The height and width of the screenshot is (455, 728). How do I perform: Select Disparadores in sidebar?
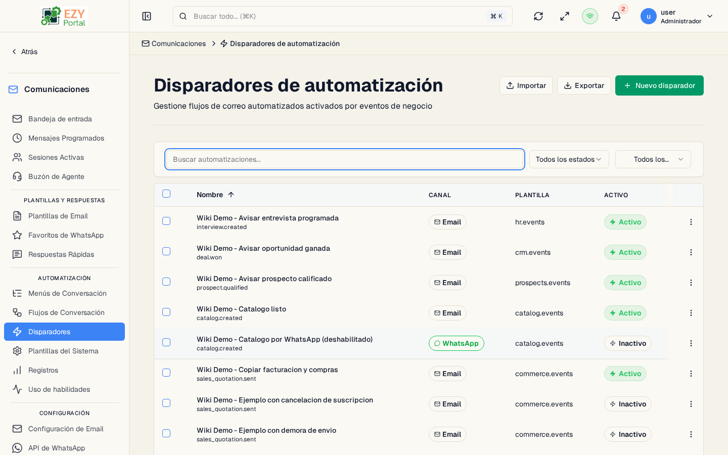pyautogui.click(x=64, y=332)
